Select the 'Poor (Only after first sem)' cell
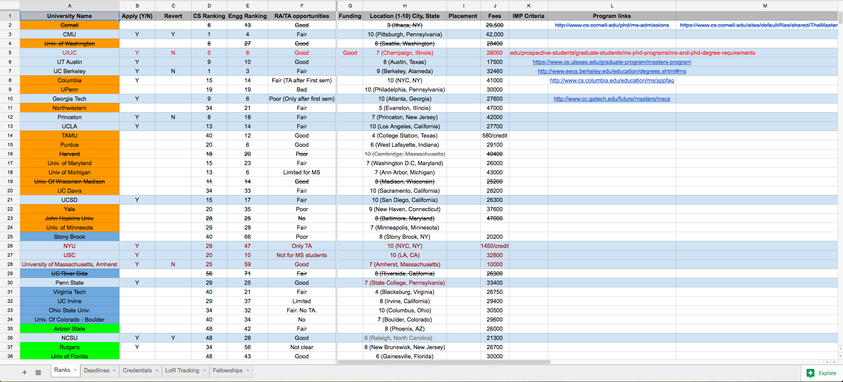Viewport: 843px width, 382px height. pyautogui.click(x=302, y=99)
